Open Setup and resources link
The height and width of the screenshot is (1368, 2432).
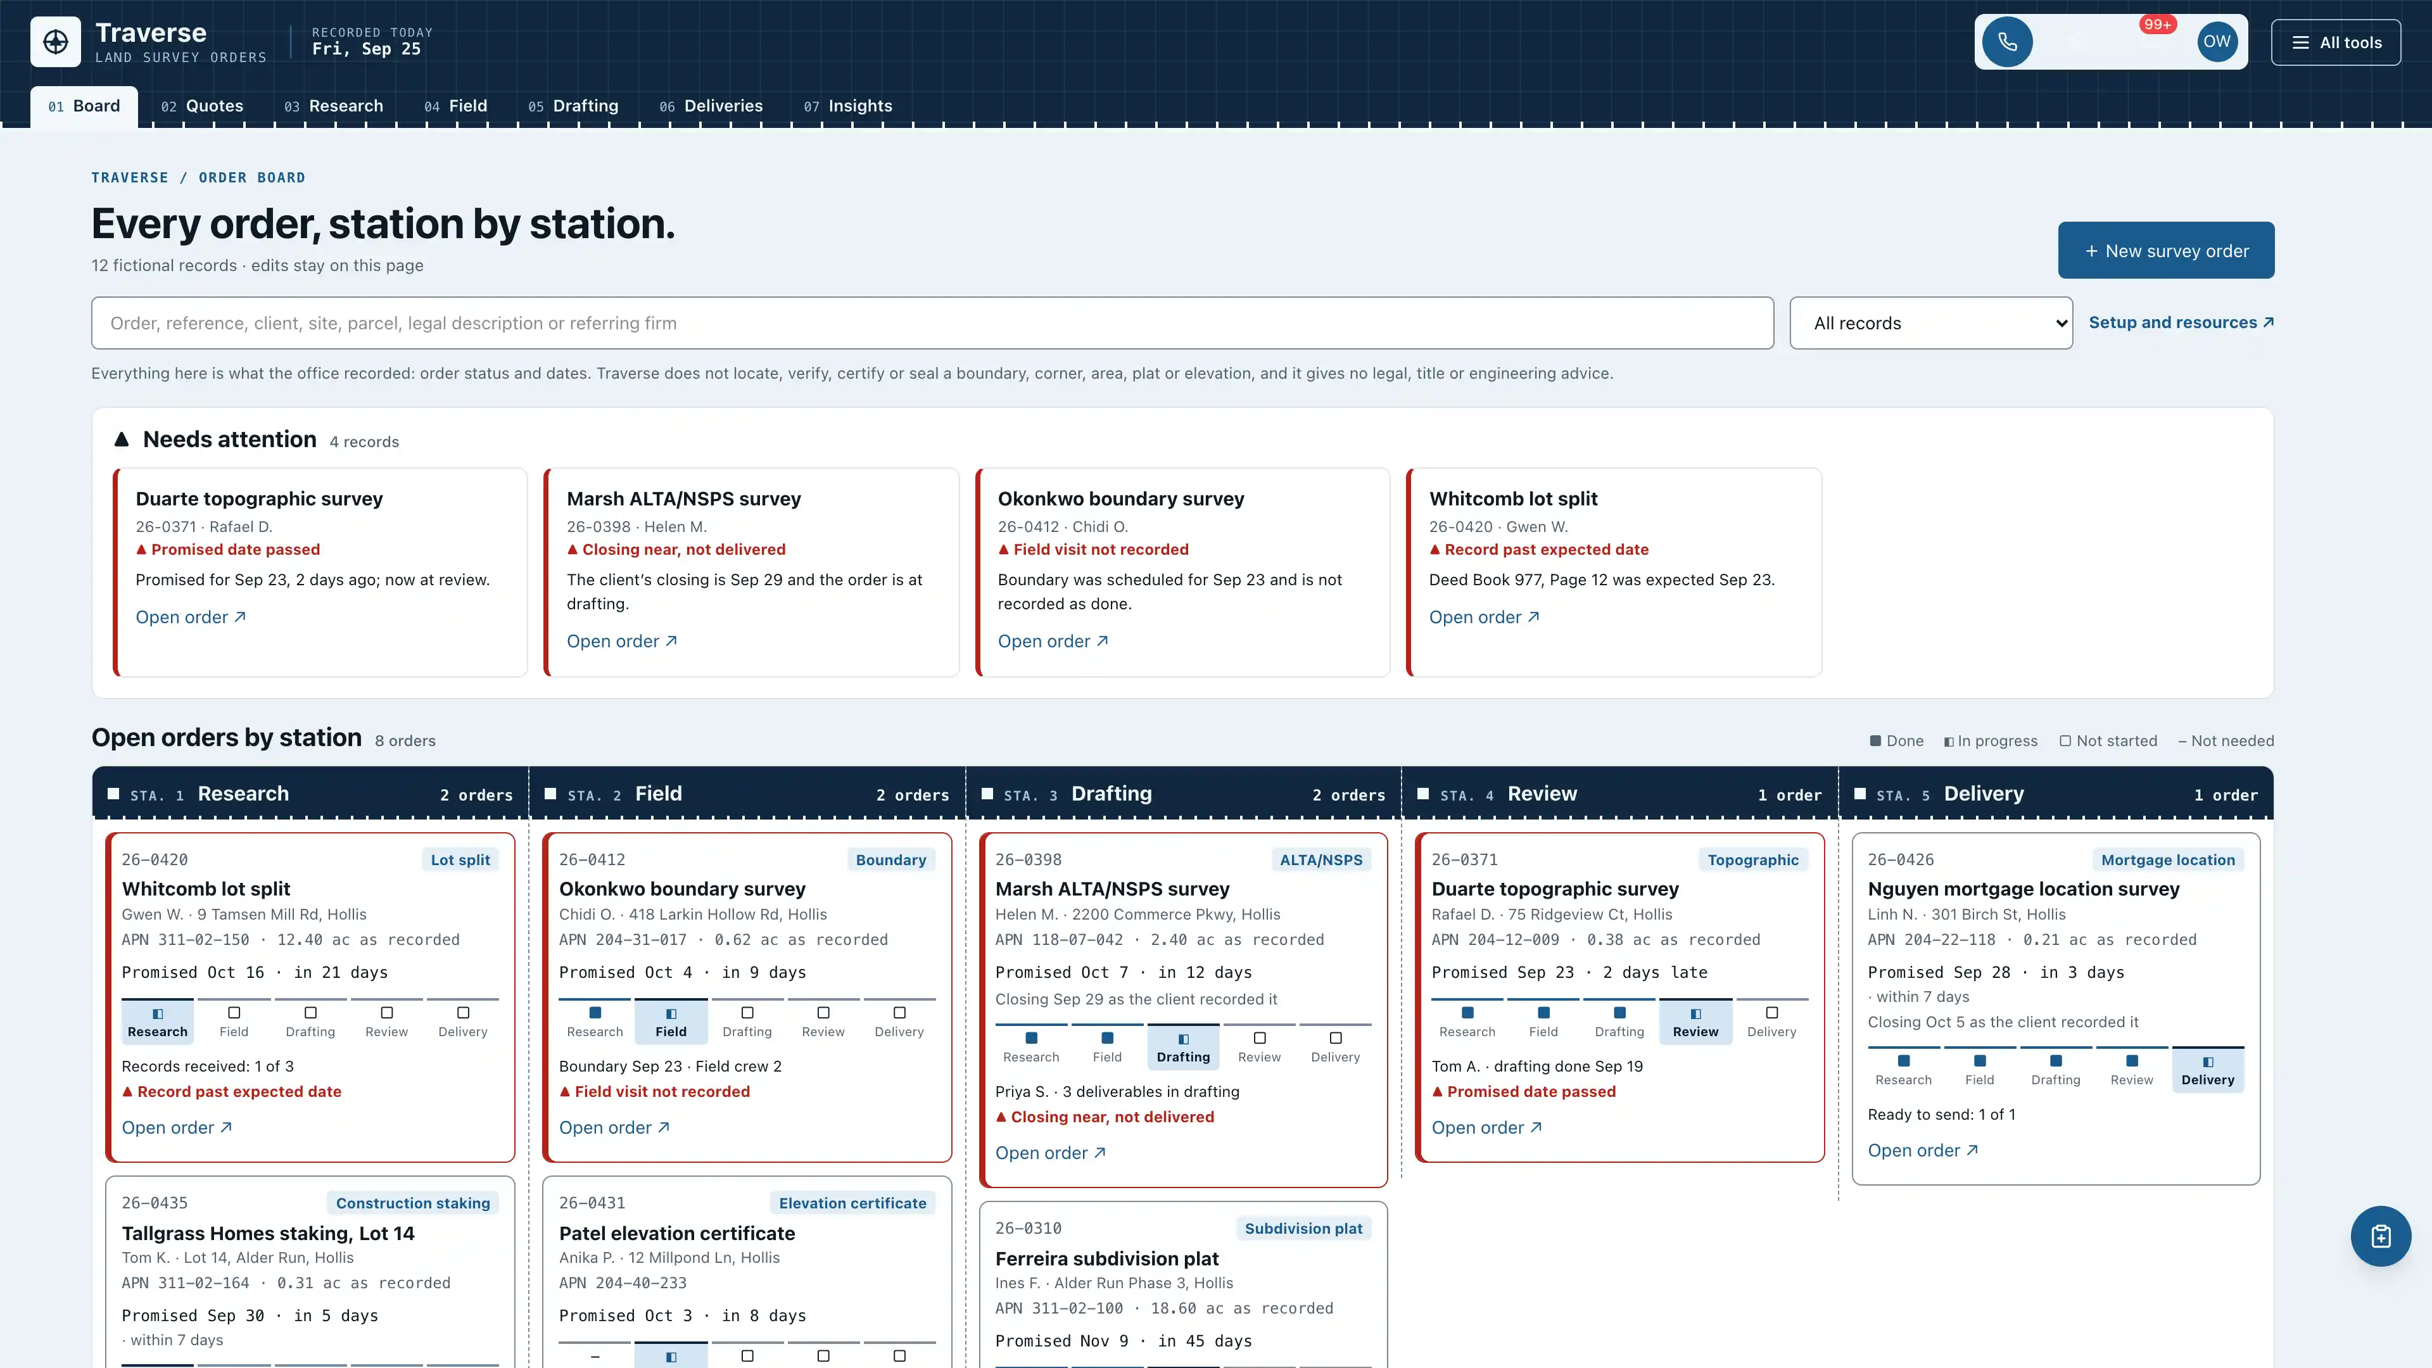(x=2181, y=322)
